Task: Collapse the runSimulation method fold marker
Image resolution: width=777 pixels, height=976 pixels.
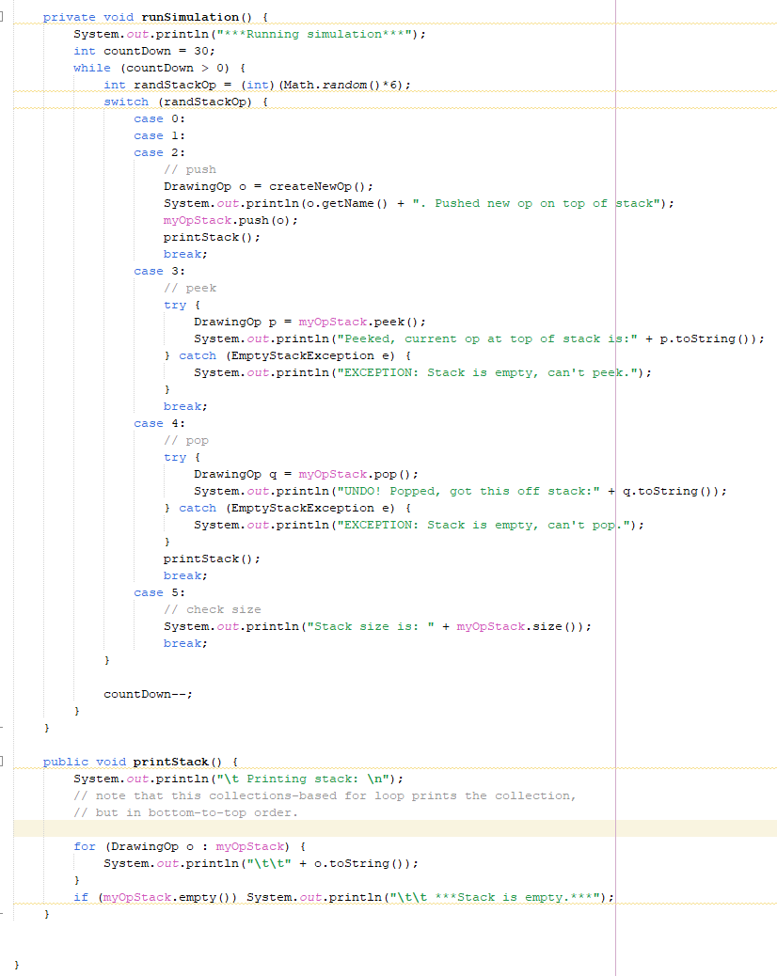Action: (x=2, y=17)
